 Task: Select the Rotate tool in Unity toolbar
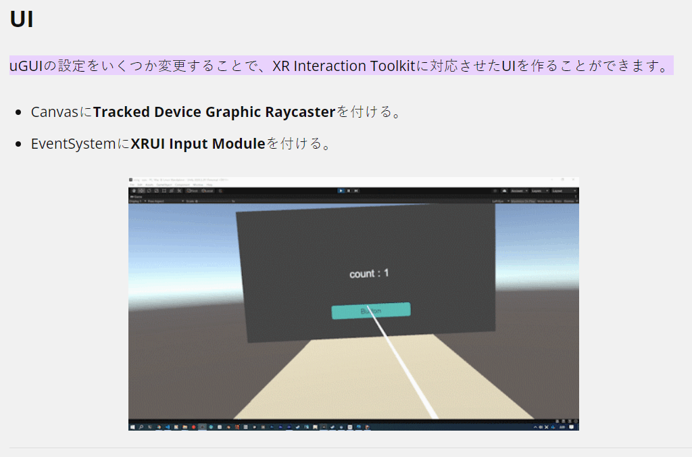pyautogui.click(x=149, y=191)
